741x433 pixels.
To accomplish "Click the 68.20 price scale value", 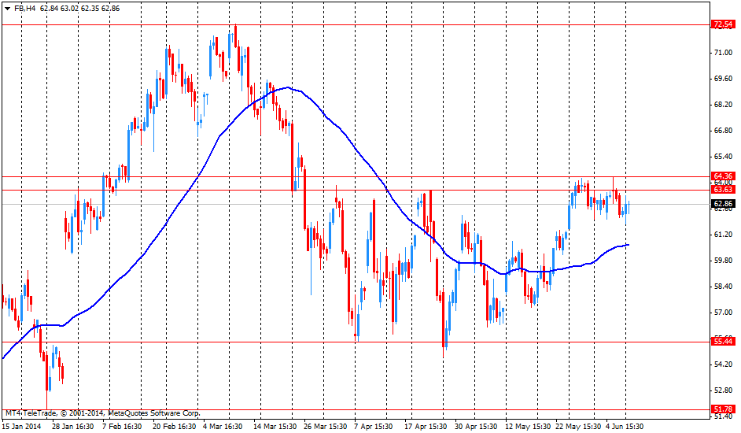I will click(x=723, y=105).
